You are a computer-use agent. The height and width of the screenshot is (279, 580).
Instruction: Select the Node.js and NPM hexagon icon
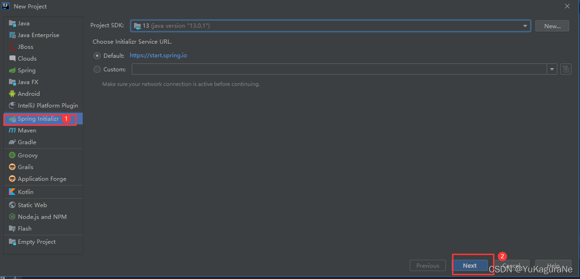click(x=12, y=217)
